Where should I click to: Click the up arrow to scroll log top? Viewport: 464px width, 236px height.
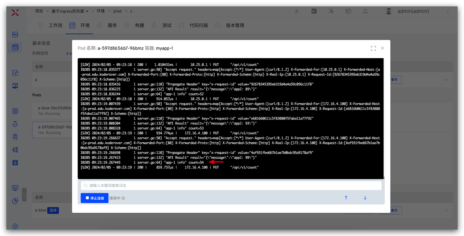pos(346,198)
